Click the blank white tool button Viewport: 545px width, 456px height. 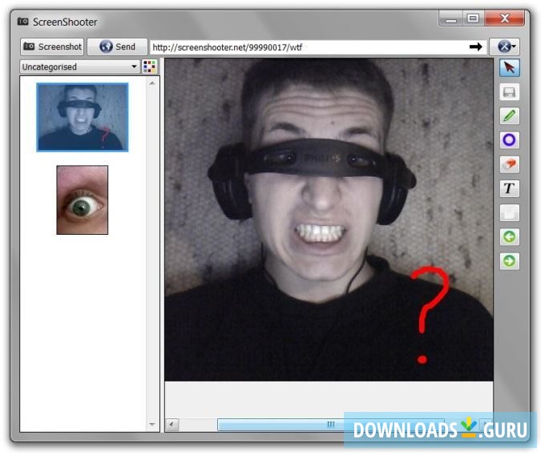(x=511, y=213)
